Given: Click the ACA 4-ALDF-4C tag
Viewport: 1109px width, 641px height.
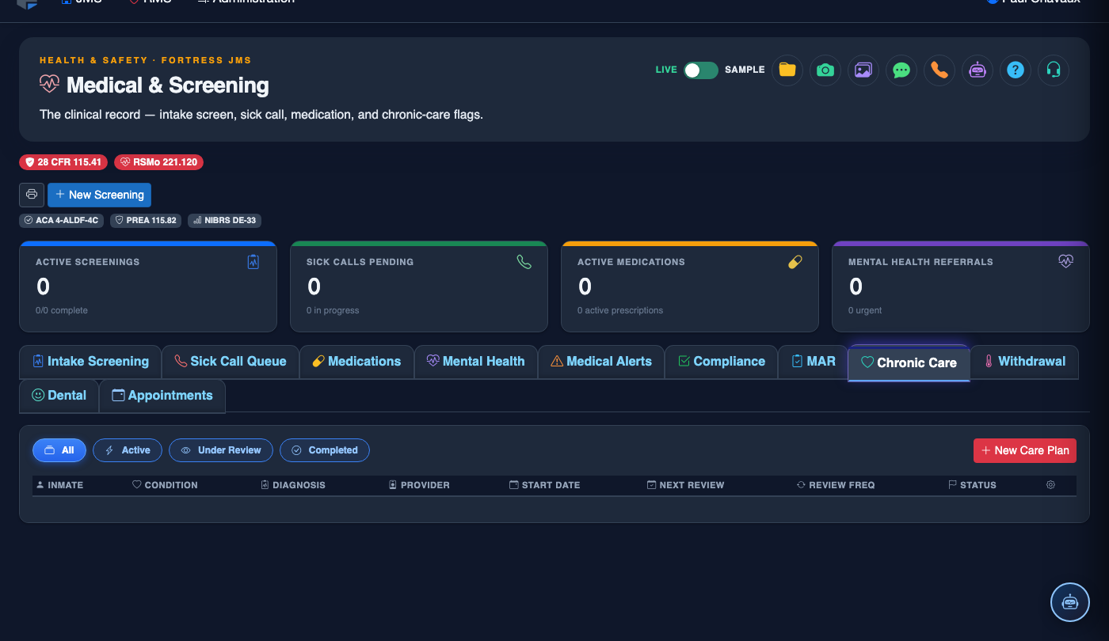Looking at the screenshot, I should 61,220.
